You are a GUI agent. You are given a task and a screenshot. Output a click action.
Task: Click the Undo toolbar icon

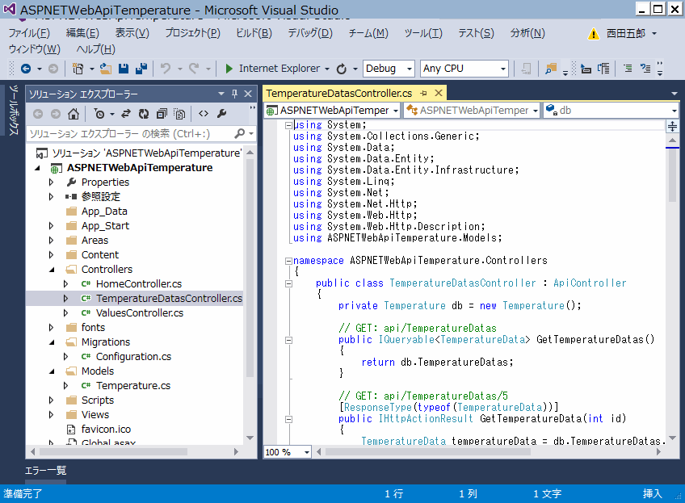166,69
